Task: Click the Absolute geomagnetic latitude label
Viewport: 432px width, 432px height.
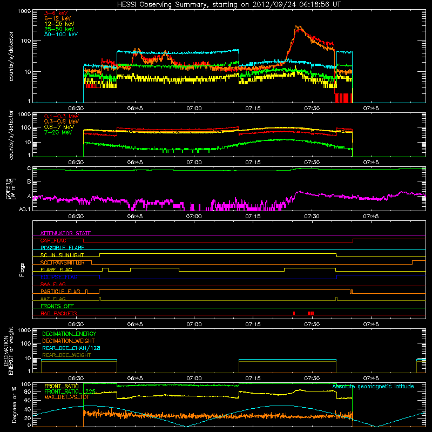Action: (x=373, y=387)
